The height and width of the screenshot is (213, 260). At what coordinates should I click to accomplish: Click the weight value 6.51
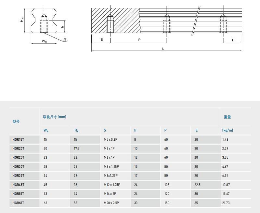coord(225,176)
